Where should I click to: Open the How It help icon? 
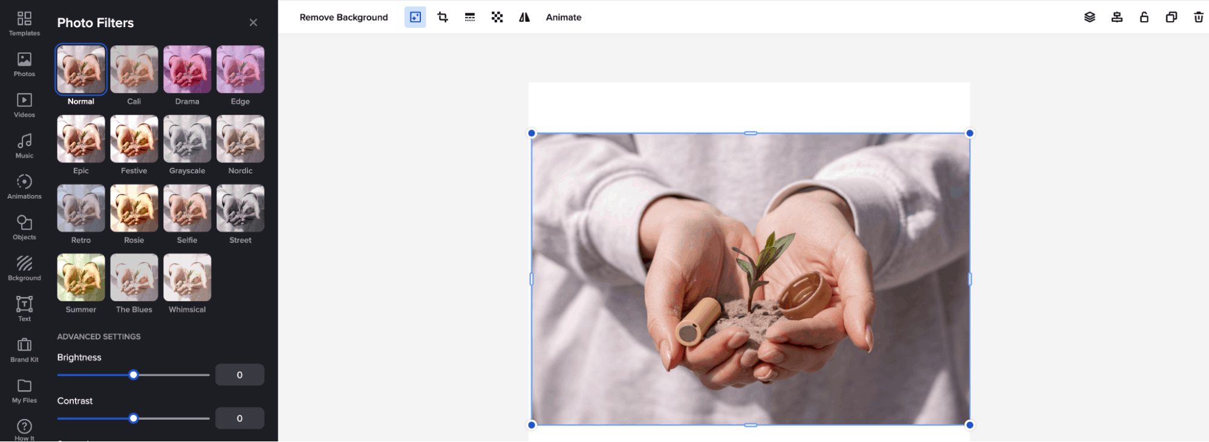pyautogui.click(x=24, y=430)
